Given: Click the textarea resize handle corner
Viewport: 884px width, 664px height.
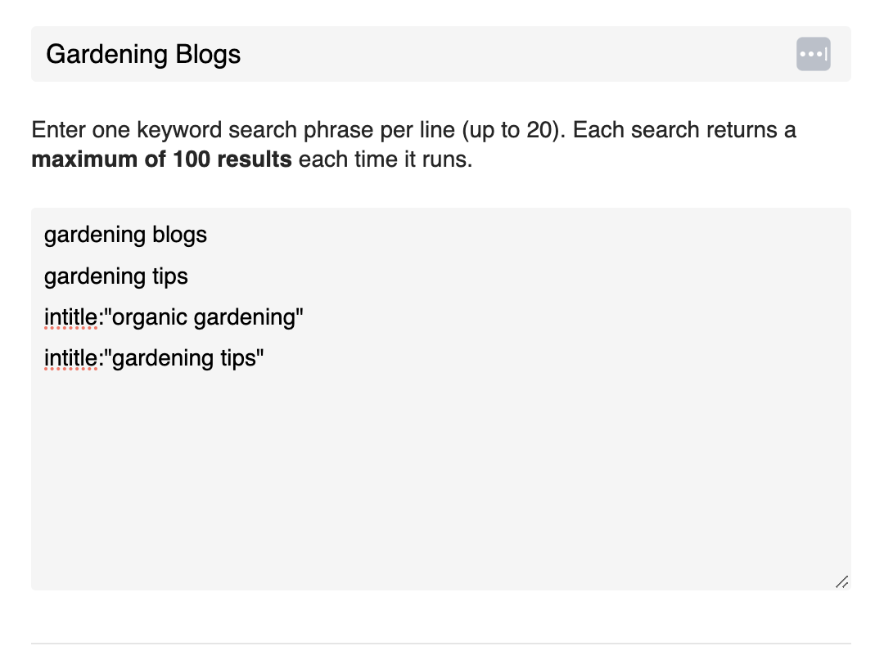Looking at the screenshot, I should point(841,581).
